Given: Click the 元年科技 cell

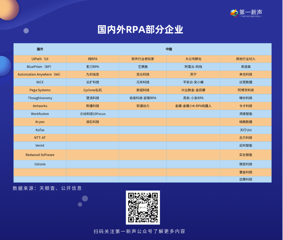Looking at the screenshot, I should (x=143, y=82).
